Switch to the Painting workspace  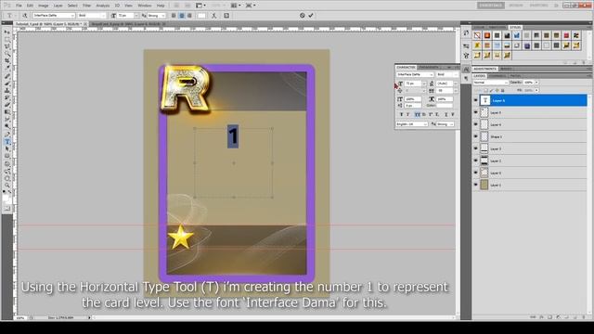pos(538,6)
